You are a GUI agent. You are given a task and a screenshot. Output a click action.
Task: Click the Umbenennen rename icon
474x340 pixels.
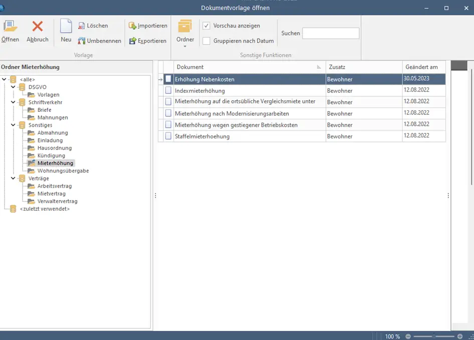click(x=81, y=41)
